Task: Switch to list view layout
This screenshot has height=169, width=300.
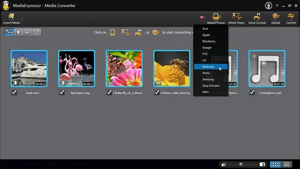Action: tap(286, 165)
